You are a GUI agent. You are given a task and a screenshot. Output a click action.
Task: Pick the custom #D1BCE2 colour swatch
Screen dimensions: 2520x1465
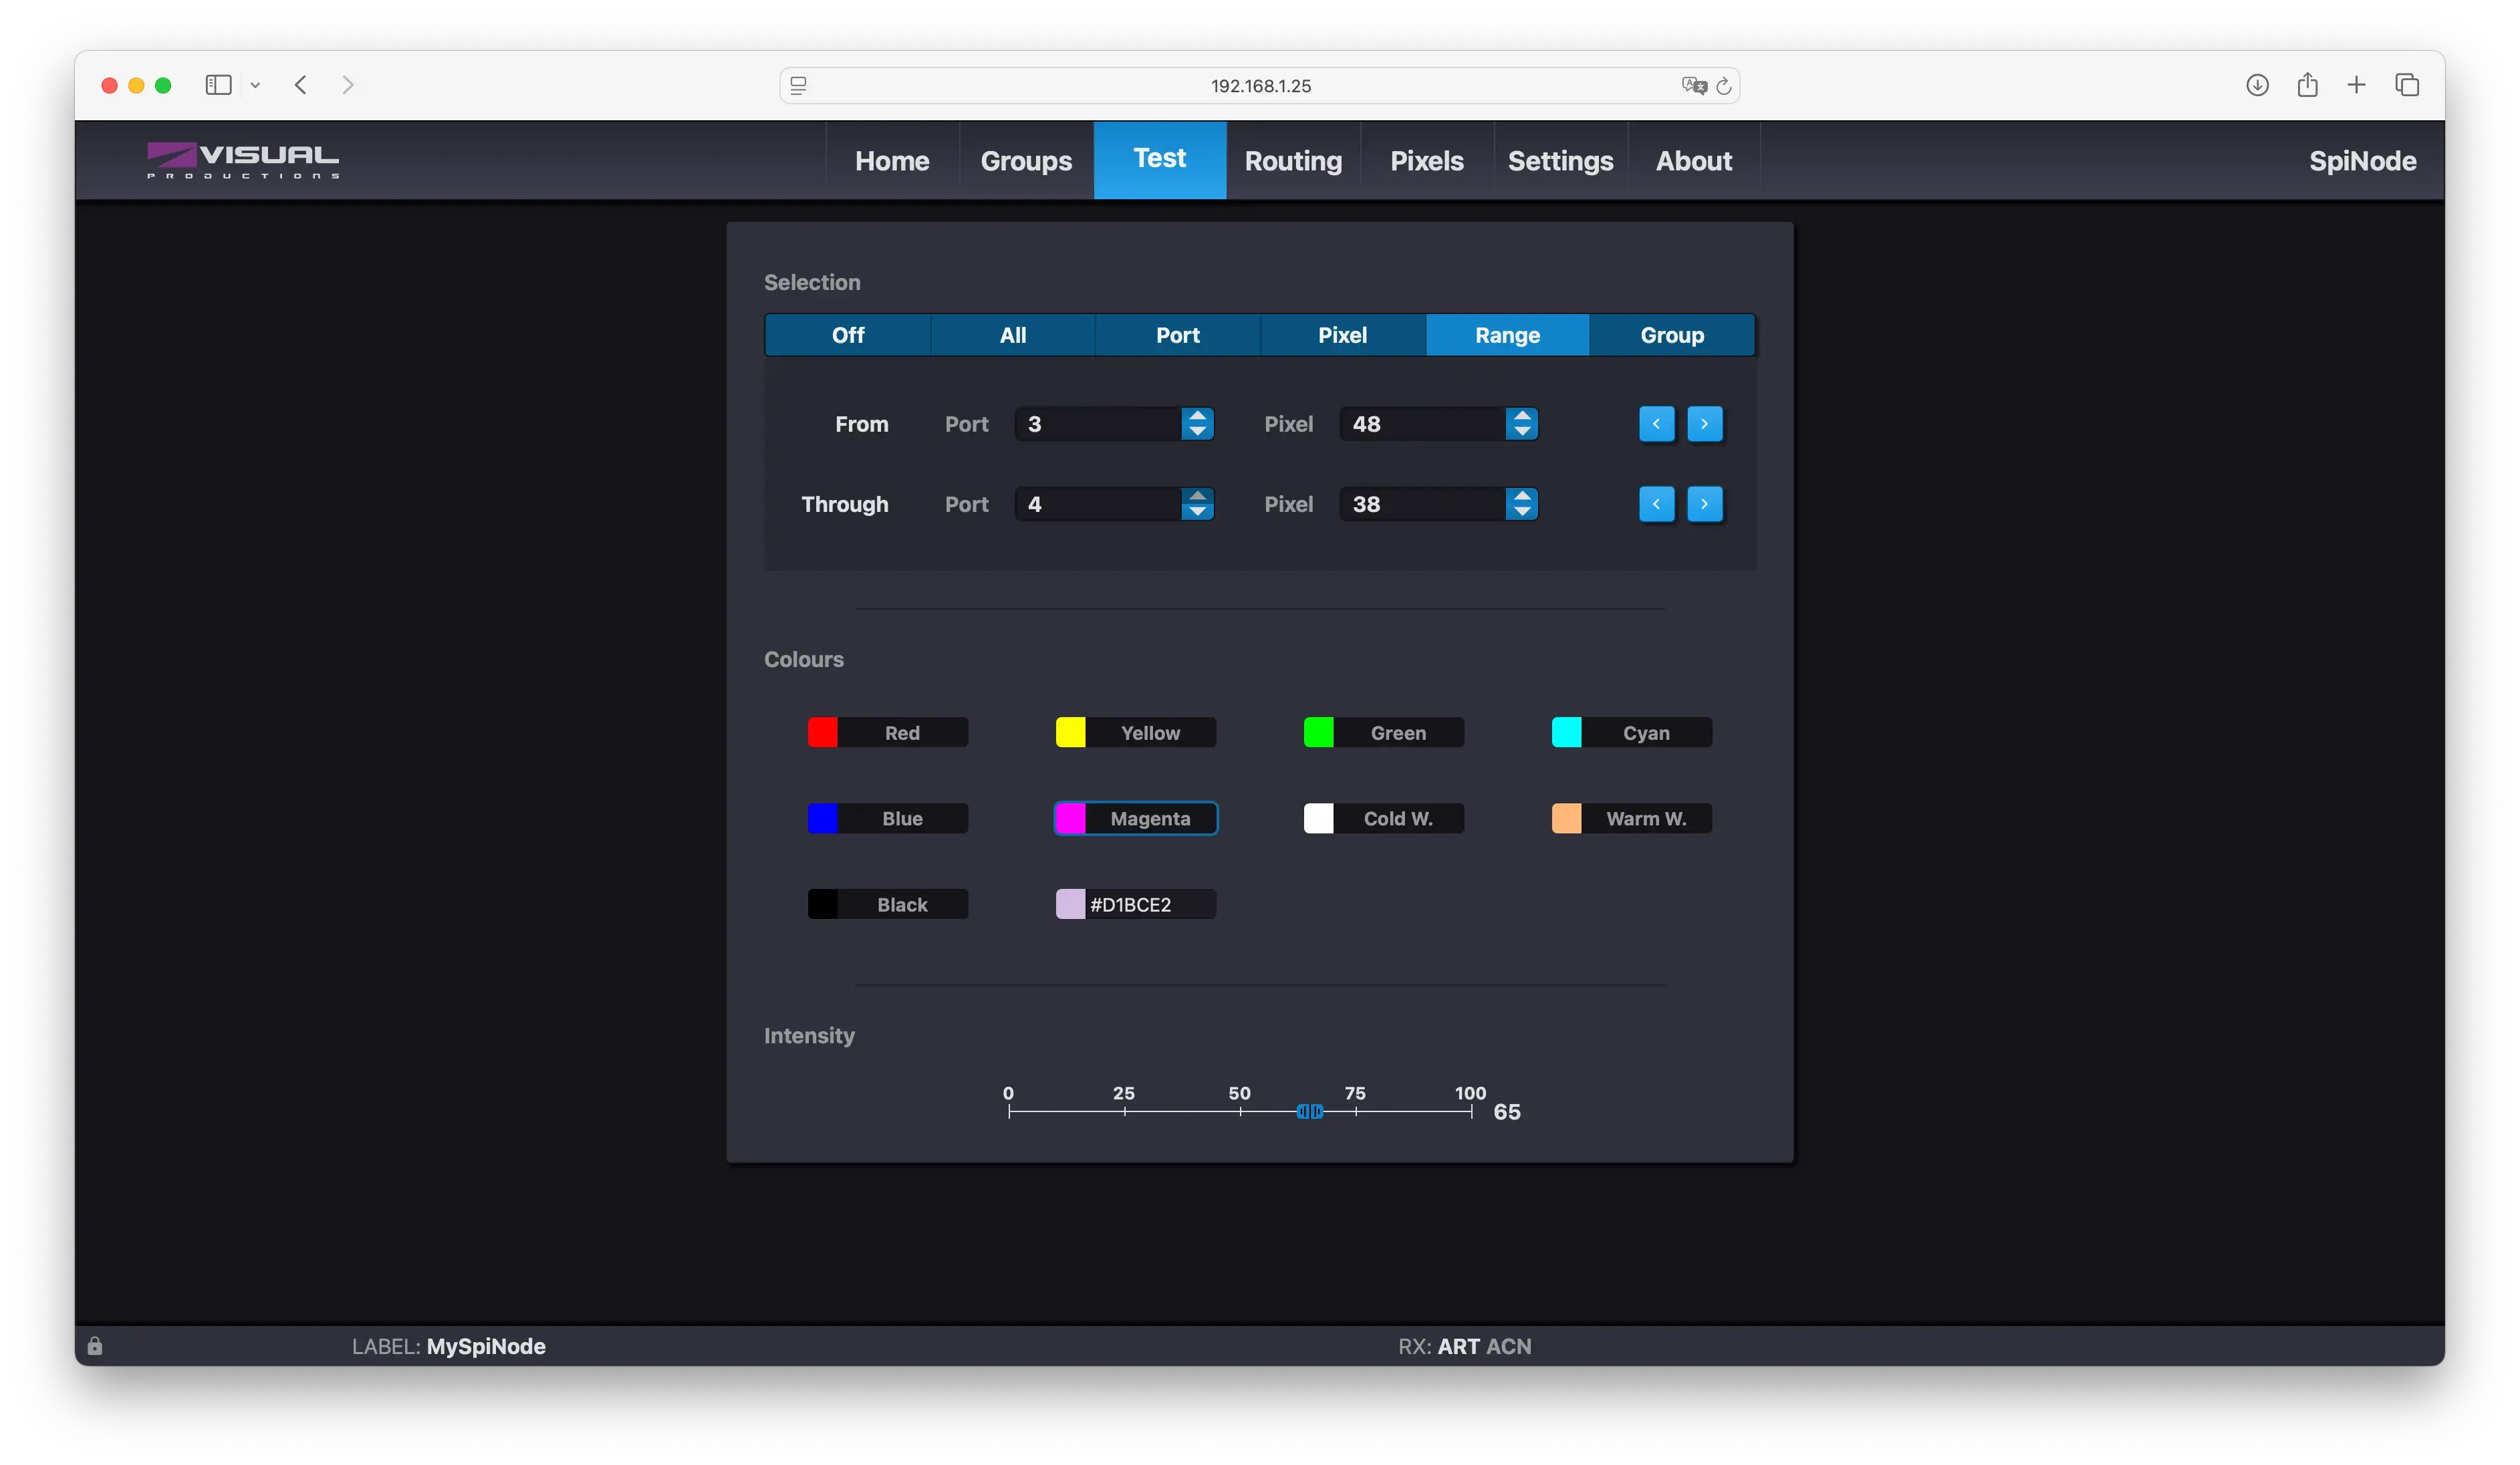click(x=1070, y=904)
